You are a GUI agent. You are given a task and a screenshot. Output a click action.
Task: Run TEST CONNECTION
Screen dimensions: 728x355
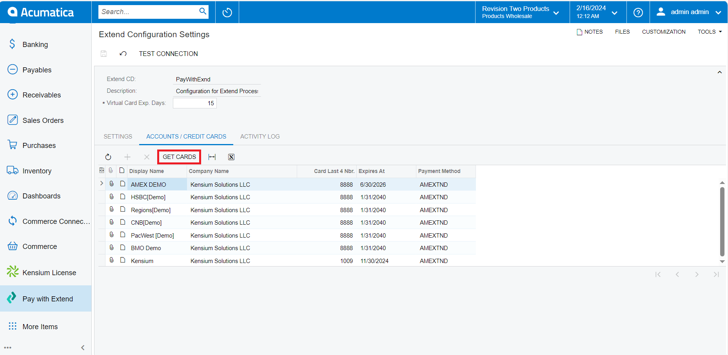click(x=168, y=54)
